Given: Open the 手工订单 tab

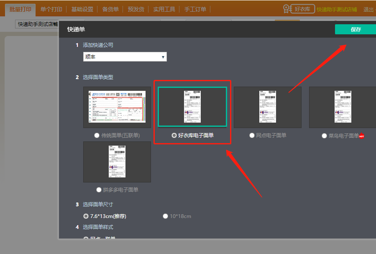Looking at the screenshot, I should [x=195, y=9].
